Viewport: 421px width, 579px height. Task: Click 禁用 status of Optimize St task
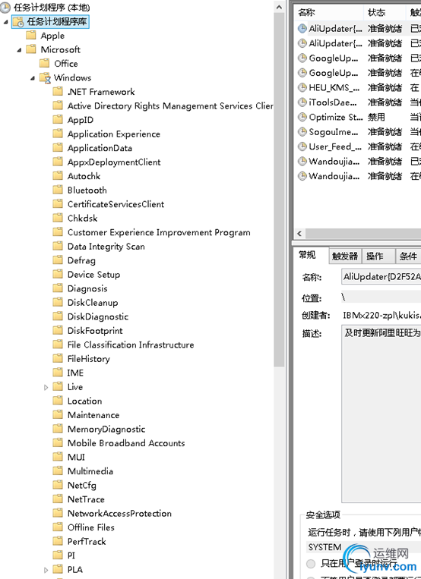click(x=376, y=117)
